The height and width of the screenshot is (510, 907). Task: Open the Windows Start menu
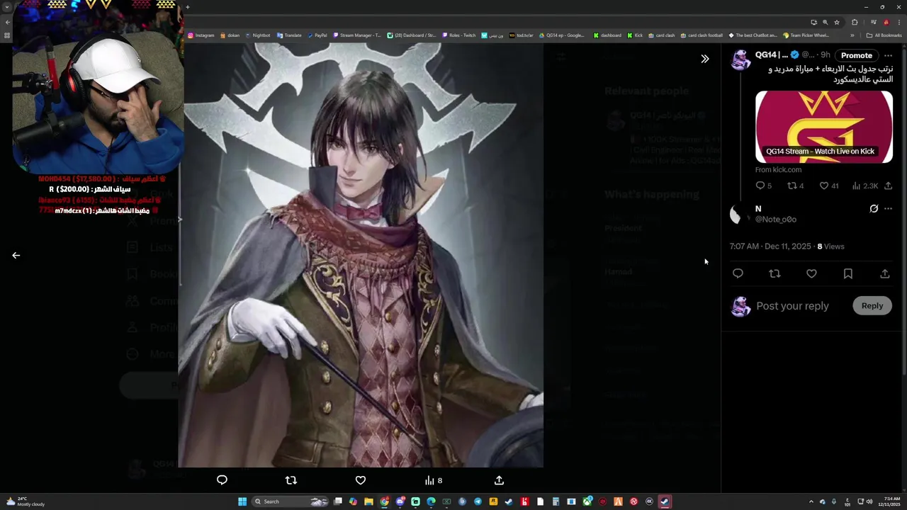pos(242,501)
